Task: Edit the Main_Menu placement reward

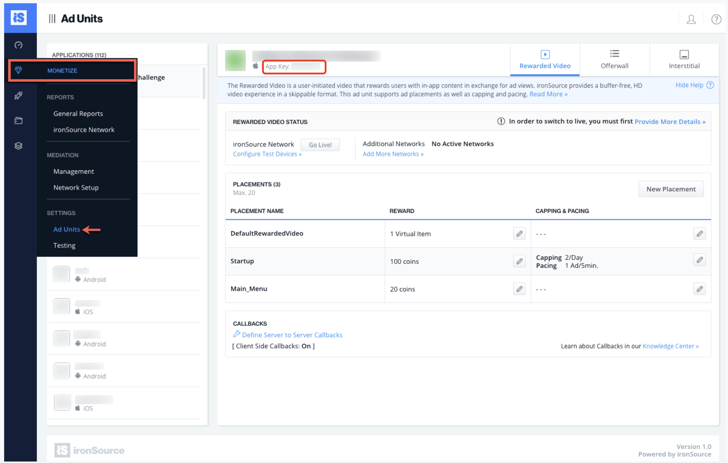Action: [519, 288]
